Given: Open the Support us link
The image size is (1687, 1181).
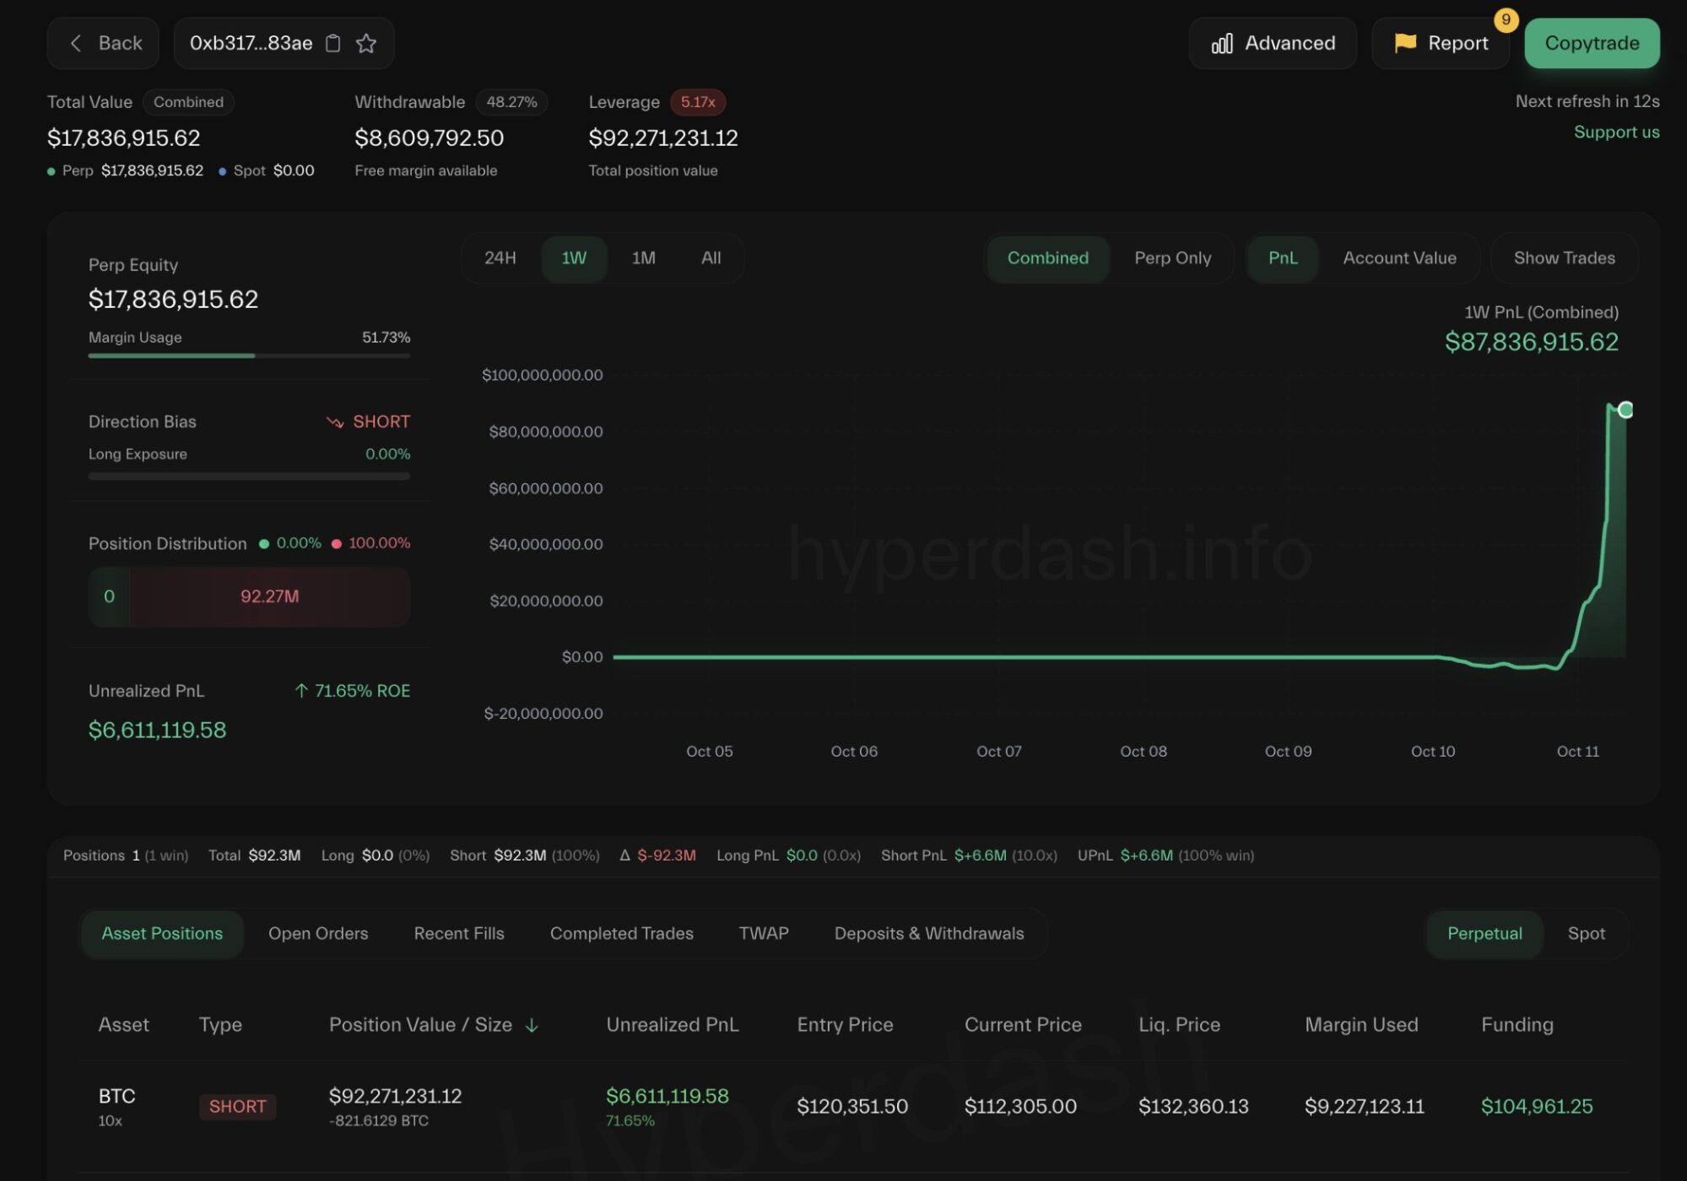Looking at the screenshot, I should (1616, 132).
